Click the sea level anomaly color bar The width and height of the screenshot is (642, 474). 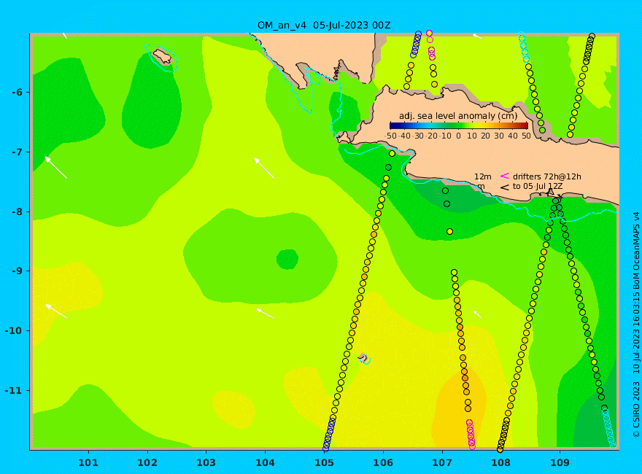(459, 125)
